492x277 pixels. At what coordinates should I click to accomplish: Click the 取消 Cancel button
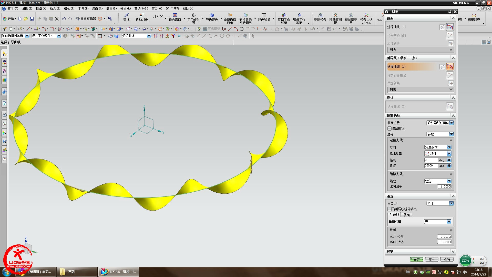pos(447,259)
